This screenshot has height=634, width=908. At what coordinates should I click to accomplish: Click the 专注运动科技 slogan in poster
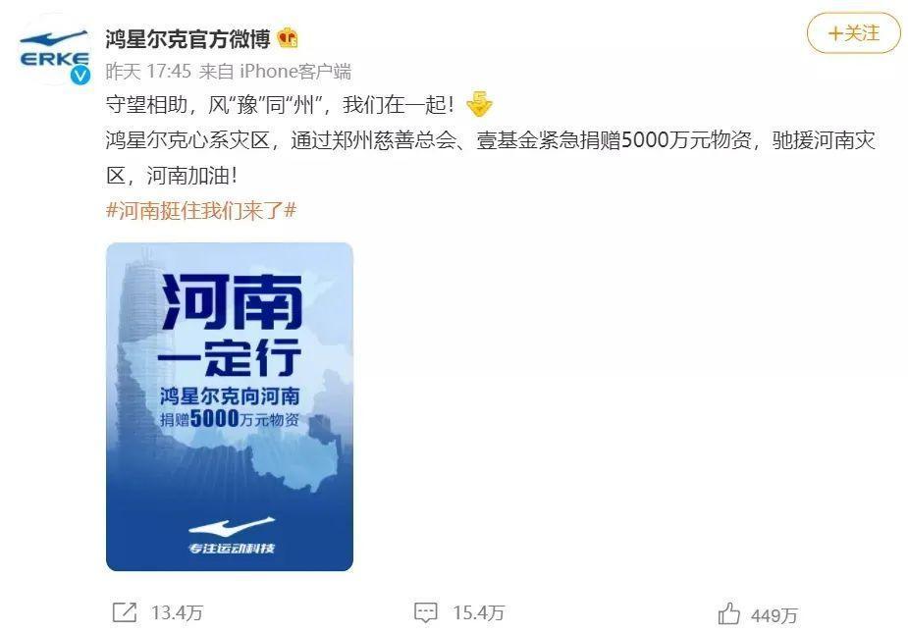pos(232,548)
